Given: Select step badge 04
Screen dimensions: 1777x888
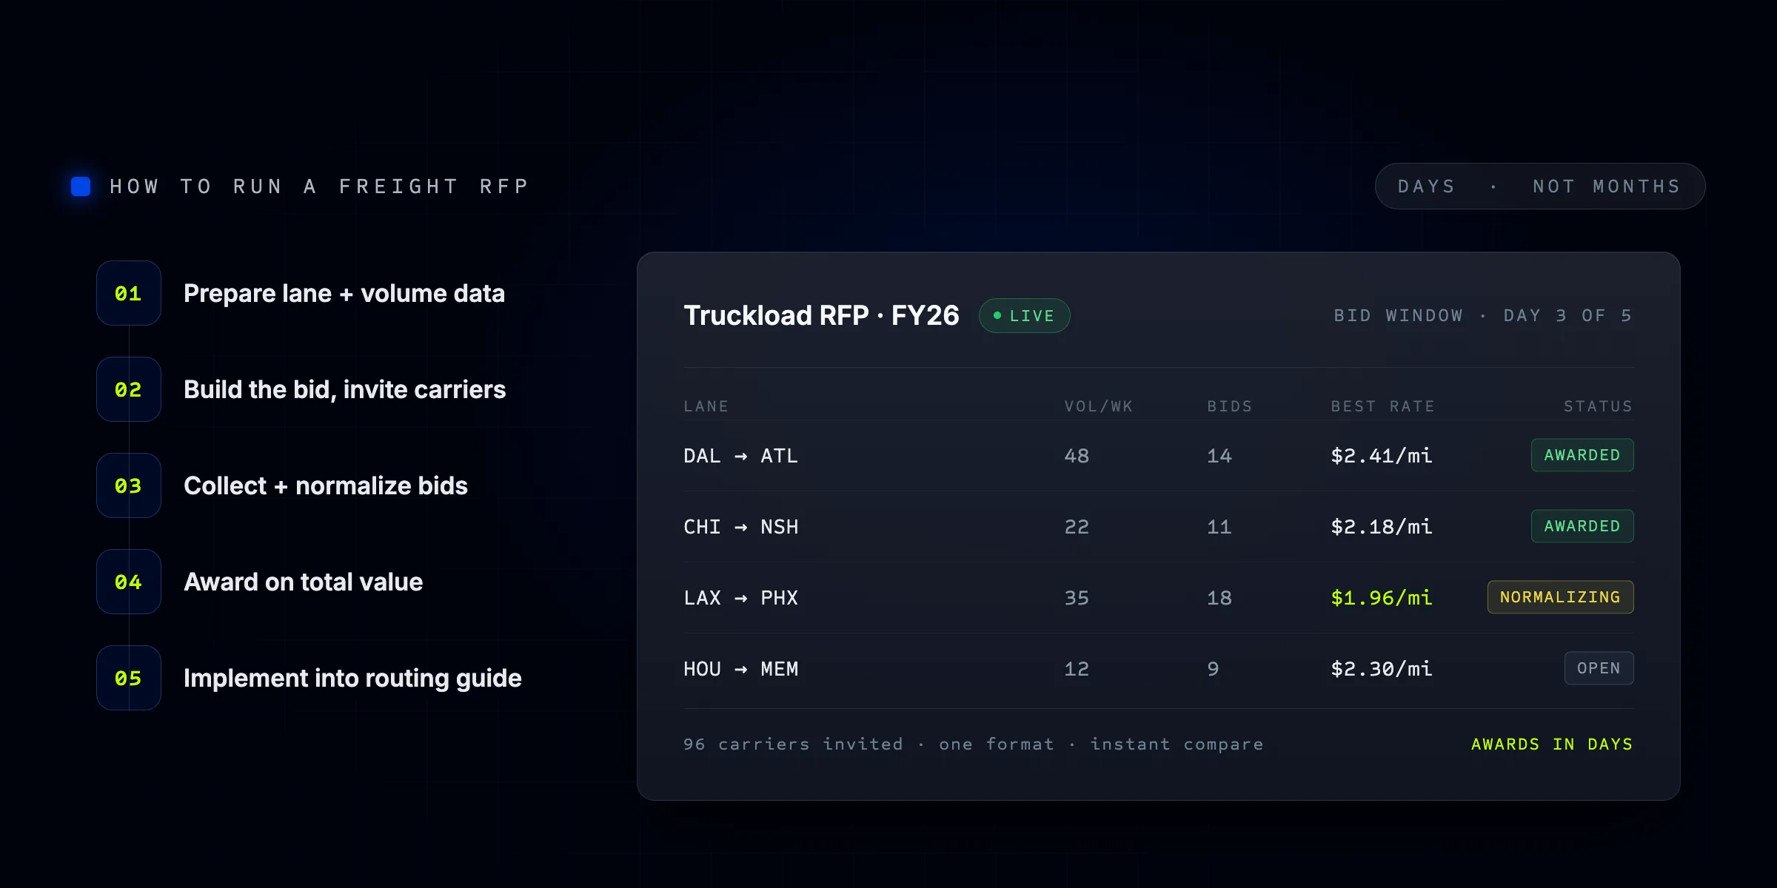Looking at the screenshot, I should (129, 582).
